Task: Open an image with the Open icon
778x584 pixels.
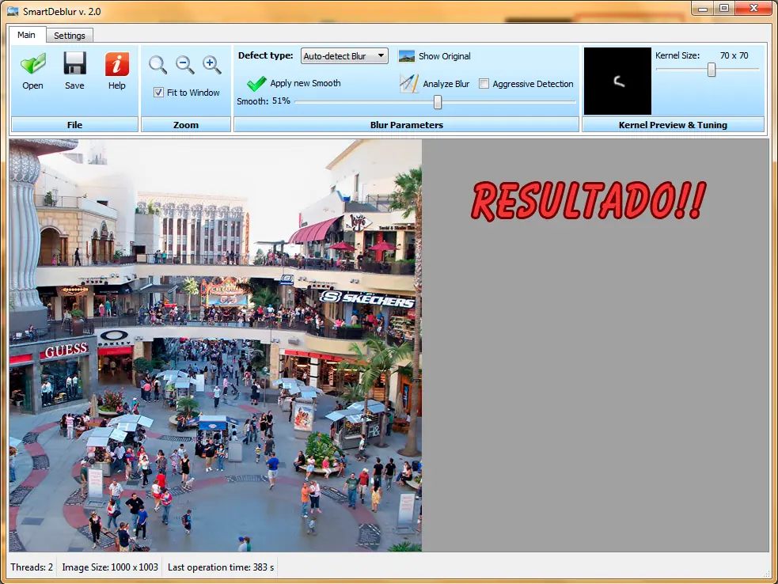Action: [x=32, y=64]
